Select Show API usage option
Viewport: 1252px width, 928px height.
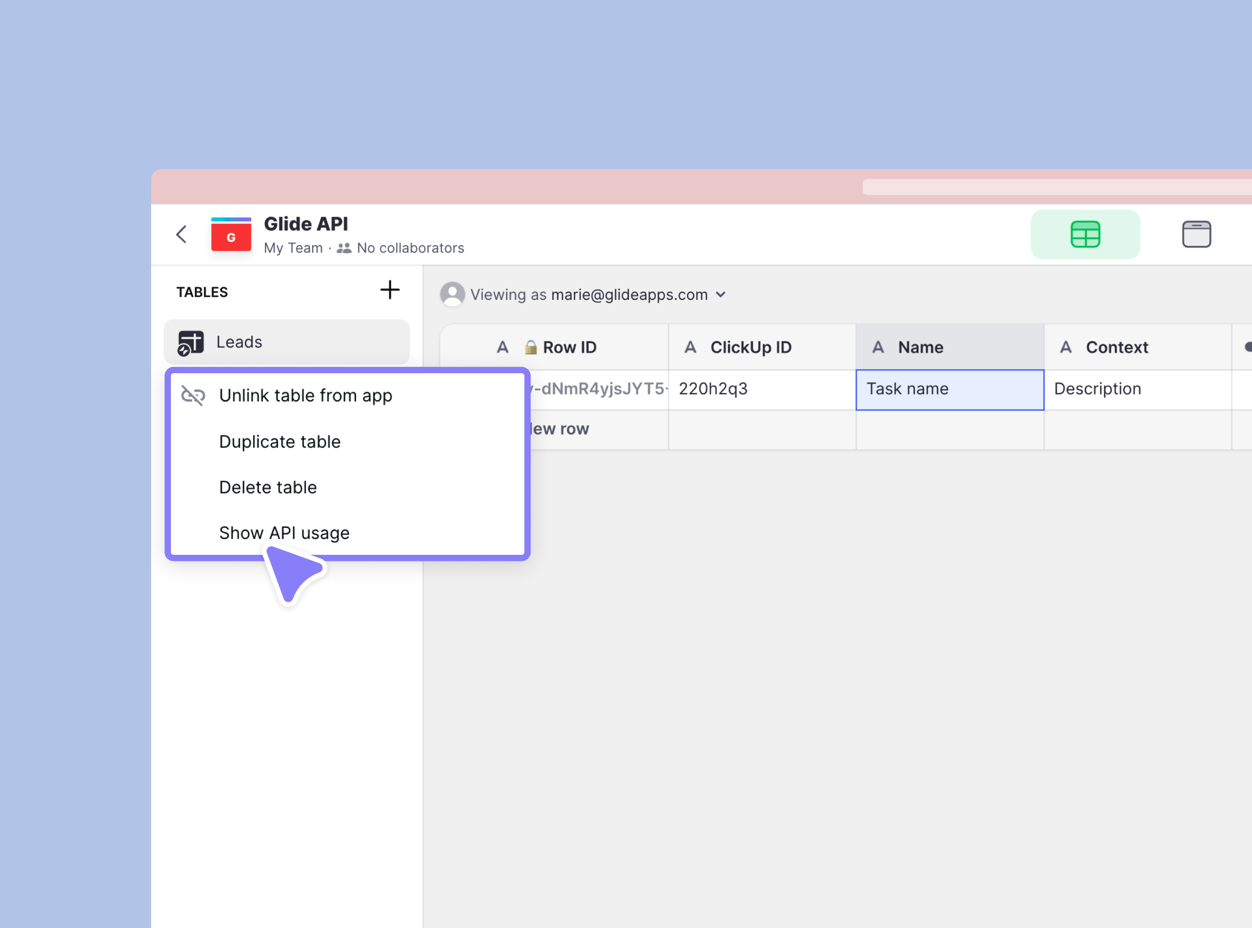point(284,532)
